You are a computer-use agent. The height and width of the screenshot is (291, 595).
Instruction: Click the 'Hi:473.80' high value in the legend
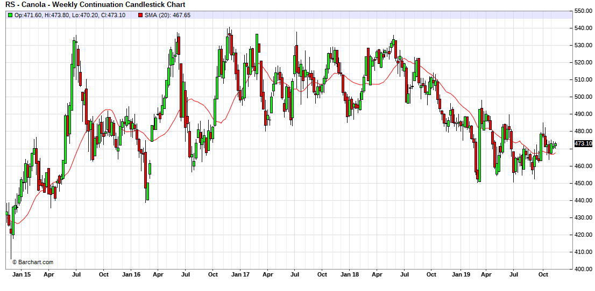tap(58, 15)
